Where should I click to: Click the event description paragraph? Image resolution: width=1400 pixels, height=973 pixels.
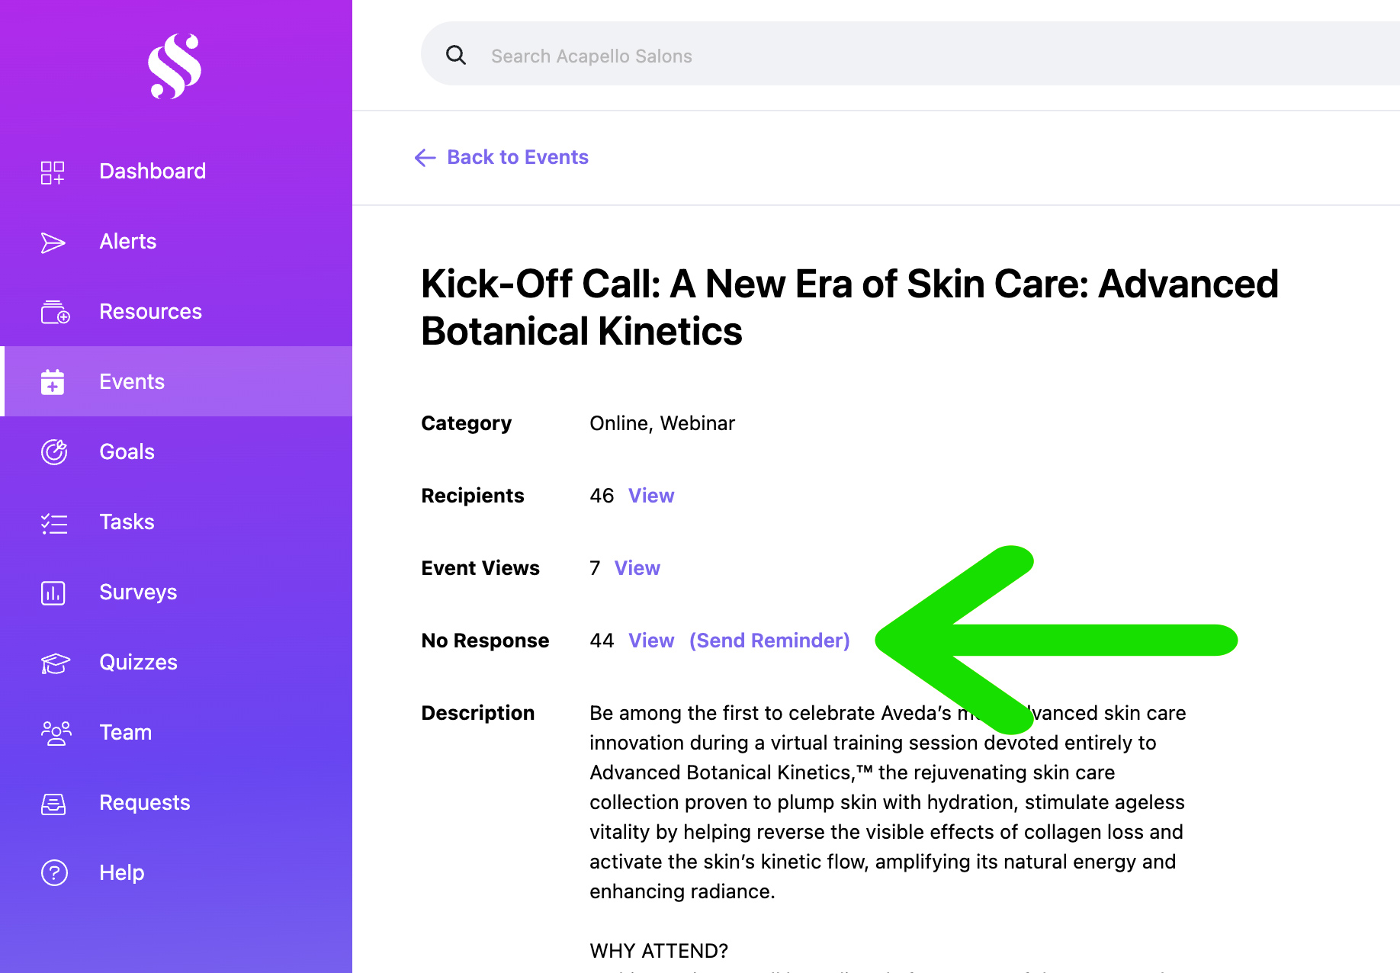[888, 802]
